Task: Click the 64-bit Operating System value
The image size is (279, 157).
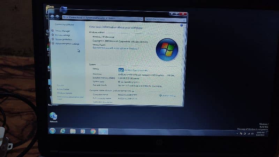Action: 129,82
